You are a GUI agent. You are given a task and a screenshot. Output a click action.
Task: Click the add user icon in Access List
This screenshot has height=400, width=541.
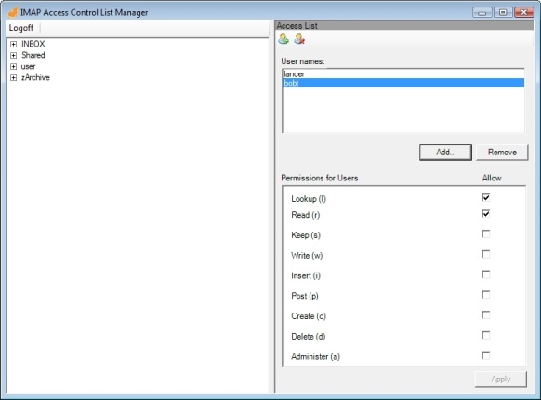pos(284,39)
